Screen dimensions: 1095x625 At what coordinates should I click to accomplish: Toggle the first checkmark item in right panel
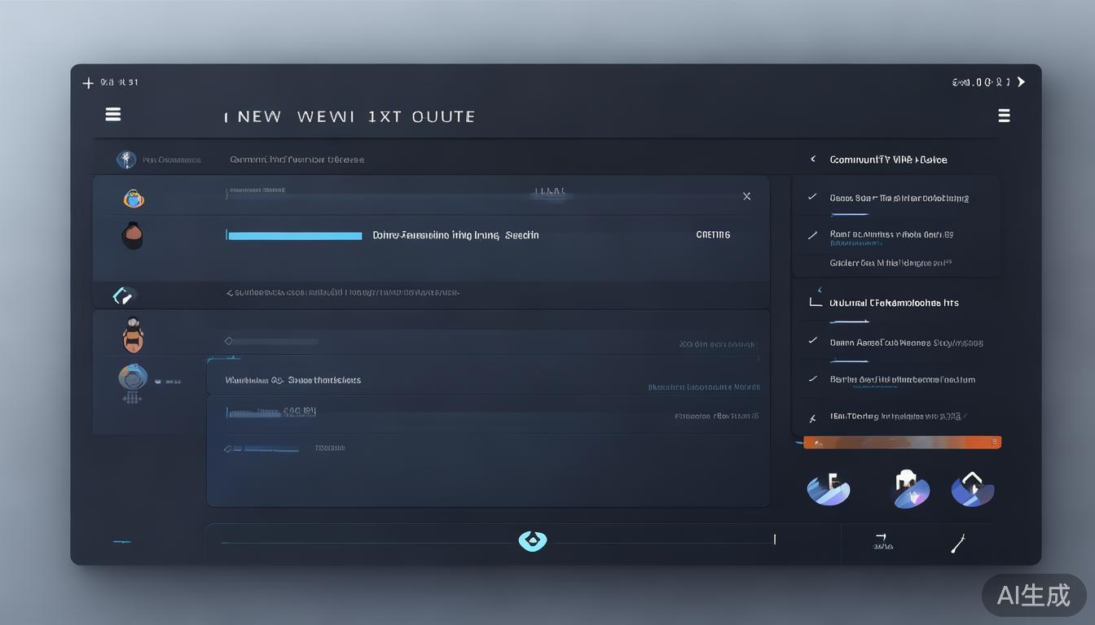(812, 197)
